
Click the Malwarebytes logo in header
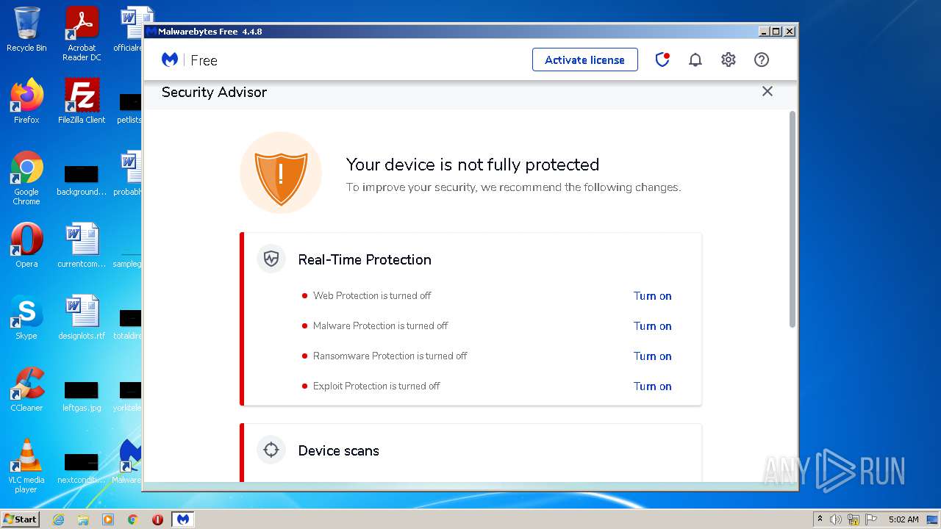click(170, 60)
